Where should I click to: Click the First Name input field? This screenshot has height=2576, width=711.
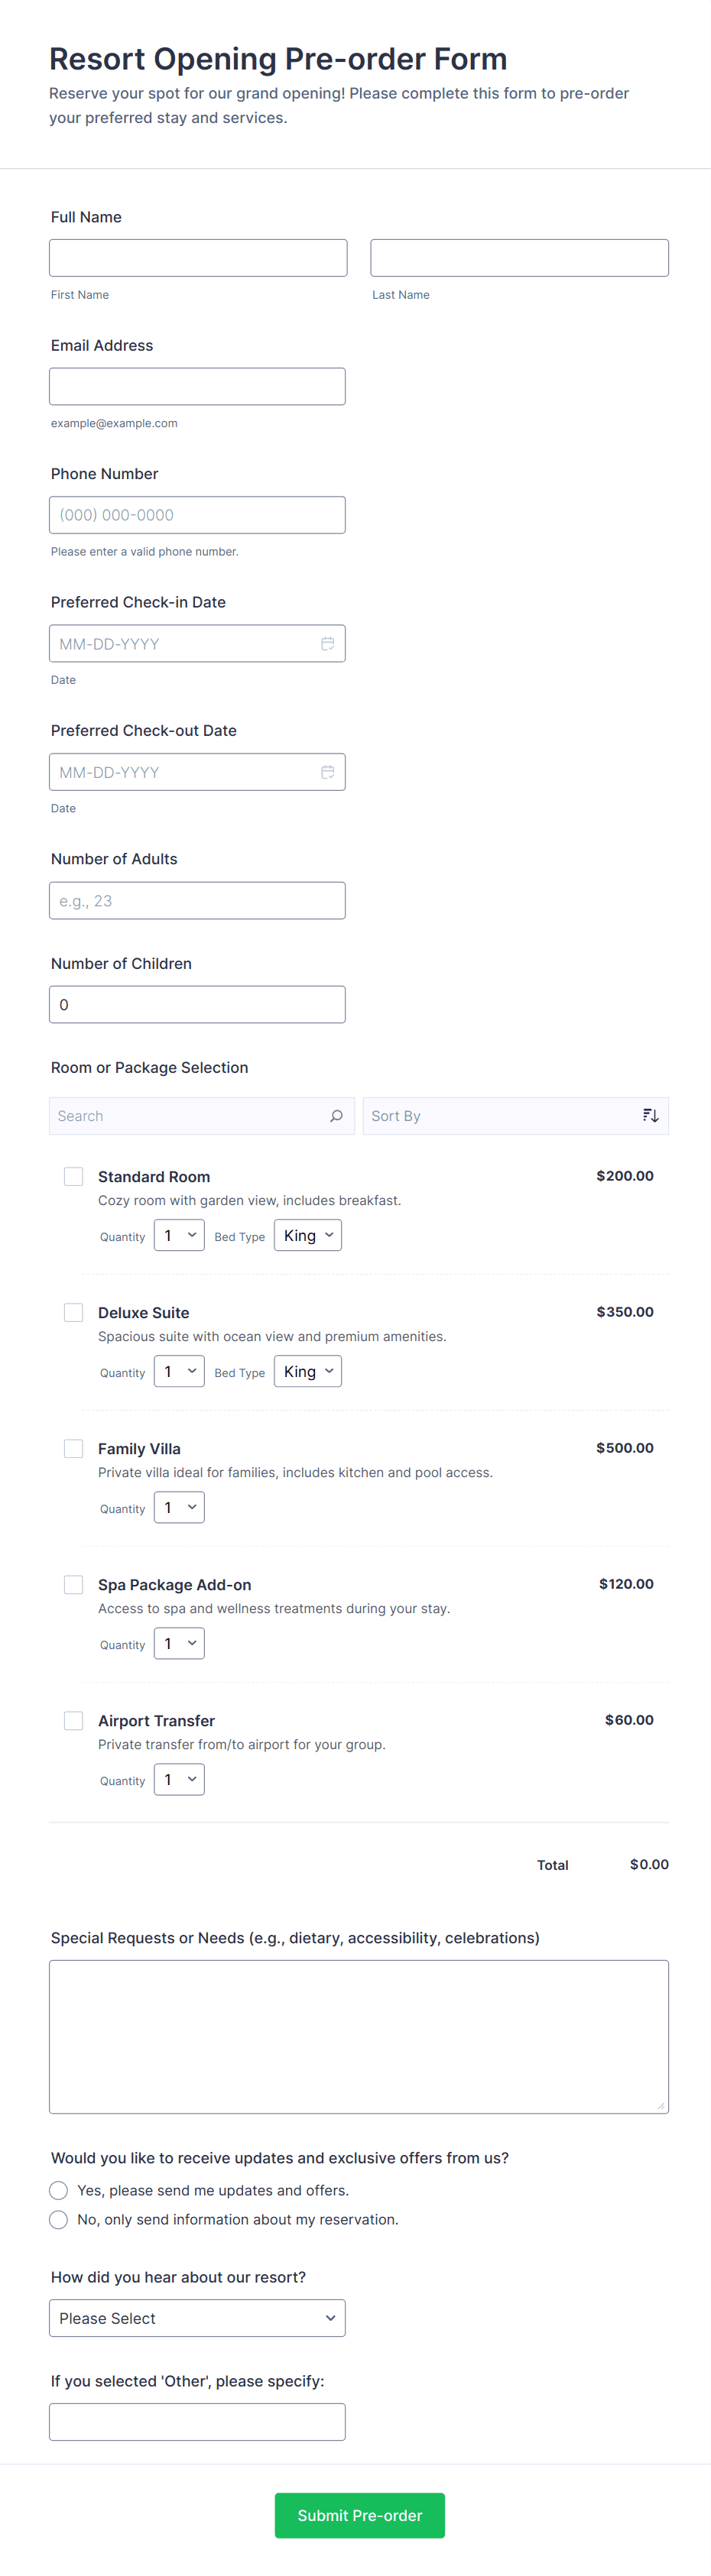pos(198,258)
